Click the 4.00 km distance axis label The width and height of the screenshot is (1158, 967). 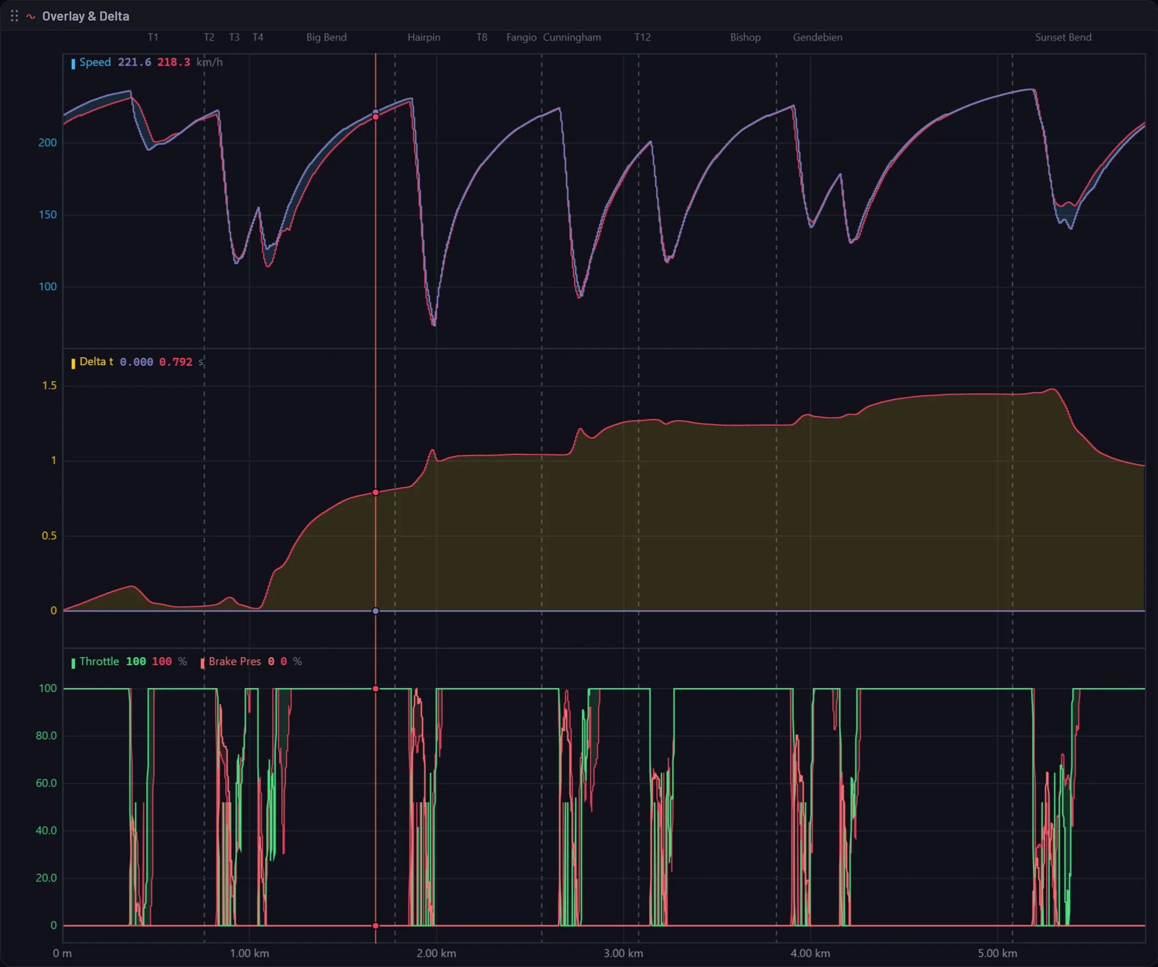pyautogui.click(x=810, y=953)
